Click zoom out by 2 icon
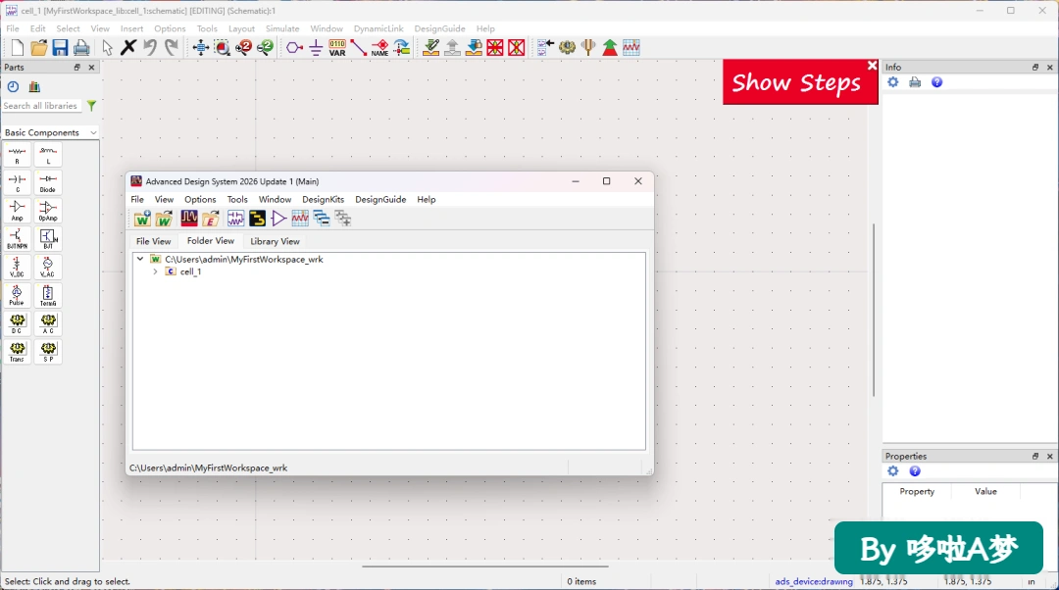1059x590 pixels. [266, 47]
